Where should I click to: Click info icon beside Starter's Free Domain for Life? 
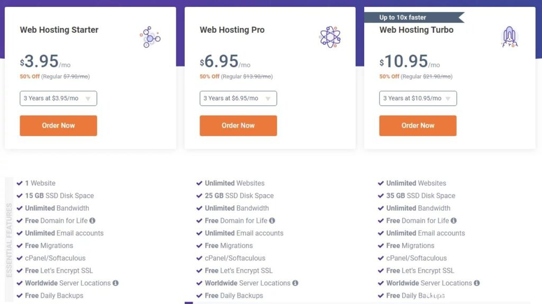93,221
